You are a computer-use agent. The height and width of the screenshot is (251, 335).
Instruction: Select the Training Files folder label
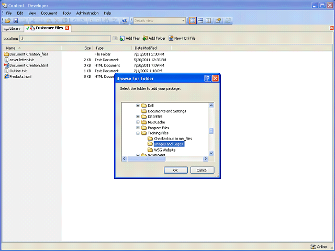(158, 133)
